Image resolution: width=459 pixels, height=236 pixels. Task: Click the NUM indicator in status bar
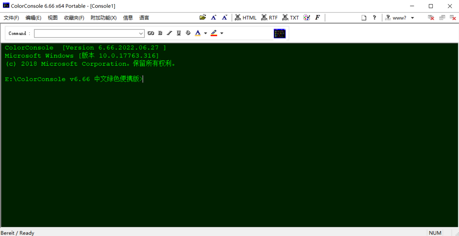pos(435,233)
